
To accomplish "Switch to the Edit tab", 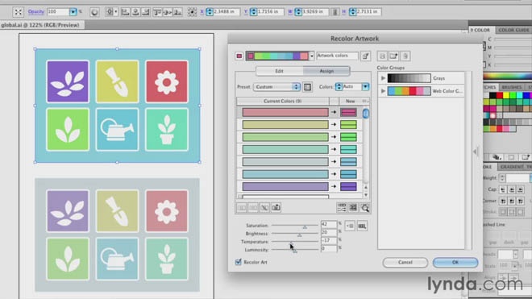I will (x=279, y=71).
